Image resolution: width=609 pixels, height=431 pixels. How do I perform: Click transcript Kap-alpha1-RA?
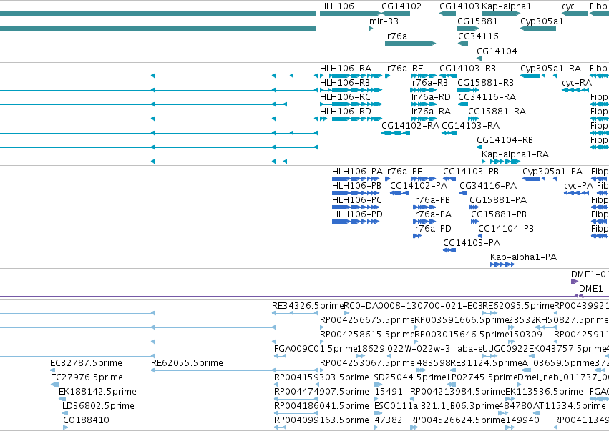[515, 154]
